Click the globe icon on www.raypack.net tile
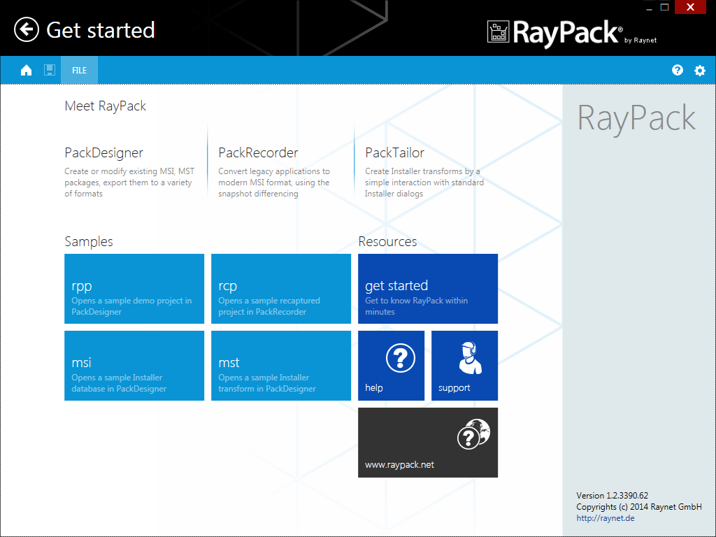Image resolution: width=716 pixels, height=537 pixels. point(473,433)
